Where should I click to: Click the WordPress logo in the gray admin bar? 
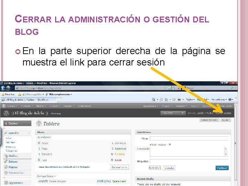(4, 106)
